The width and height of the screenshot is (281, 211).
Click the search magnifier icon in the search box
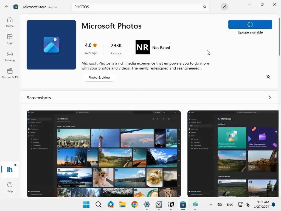pos(204,7)
